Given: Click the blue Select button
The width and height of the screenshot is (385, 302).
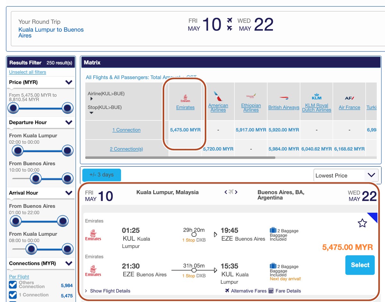Looking at the screenshot, I should [x=360, y=265].
